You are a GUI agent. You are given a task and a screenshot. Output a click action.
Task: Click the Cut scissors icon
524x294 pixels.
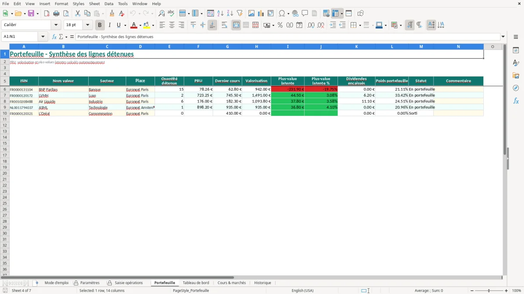click(x=78, y=14)
